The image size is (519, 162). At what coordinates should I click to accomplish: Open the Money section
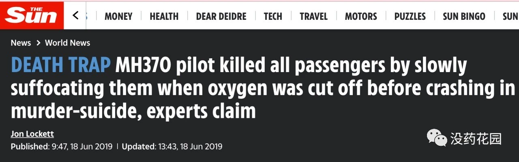(118, 16)
